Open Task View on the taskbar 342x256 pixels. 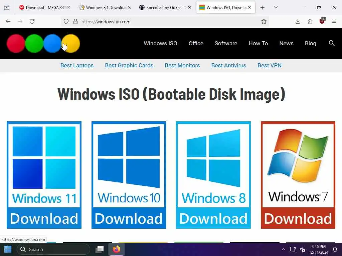(x=100, y=249)
